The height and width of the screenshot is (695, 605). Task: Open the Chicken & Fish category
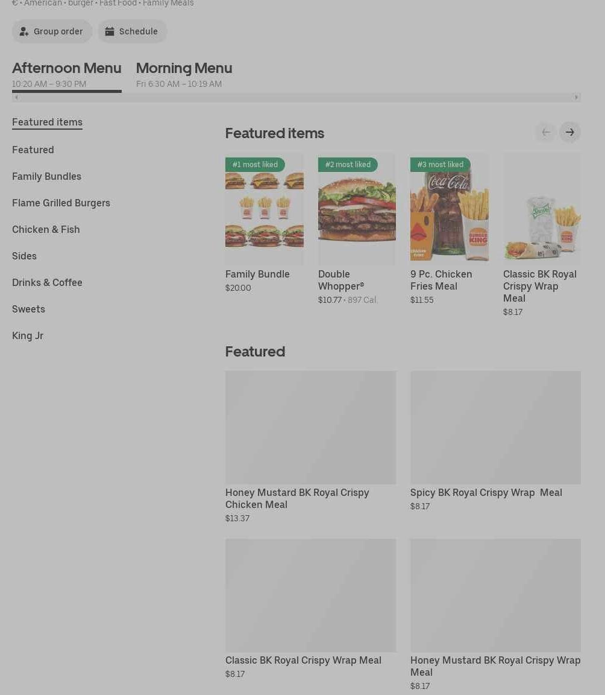(46, 230)
